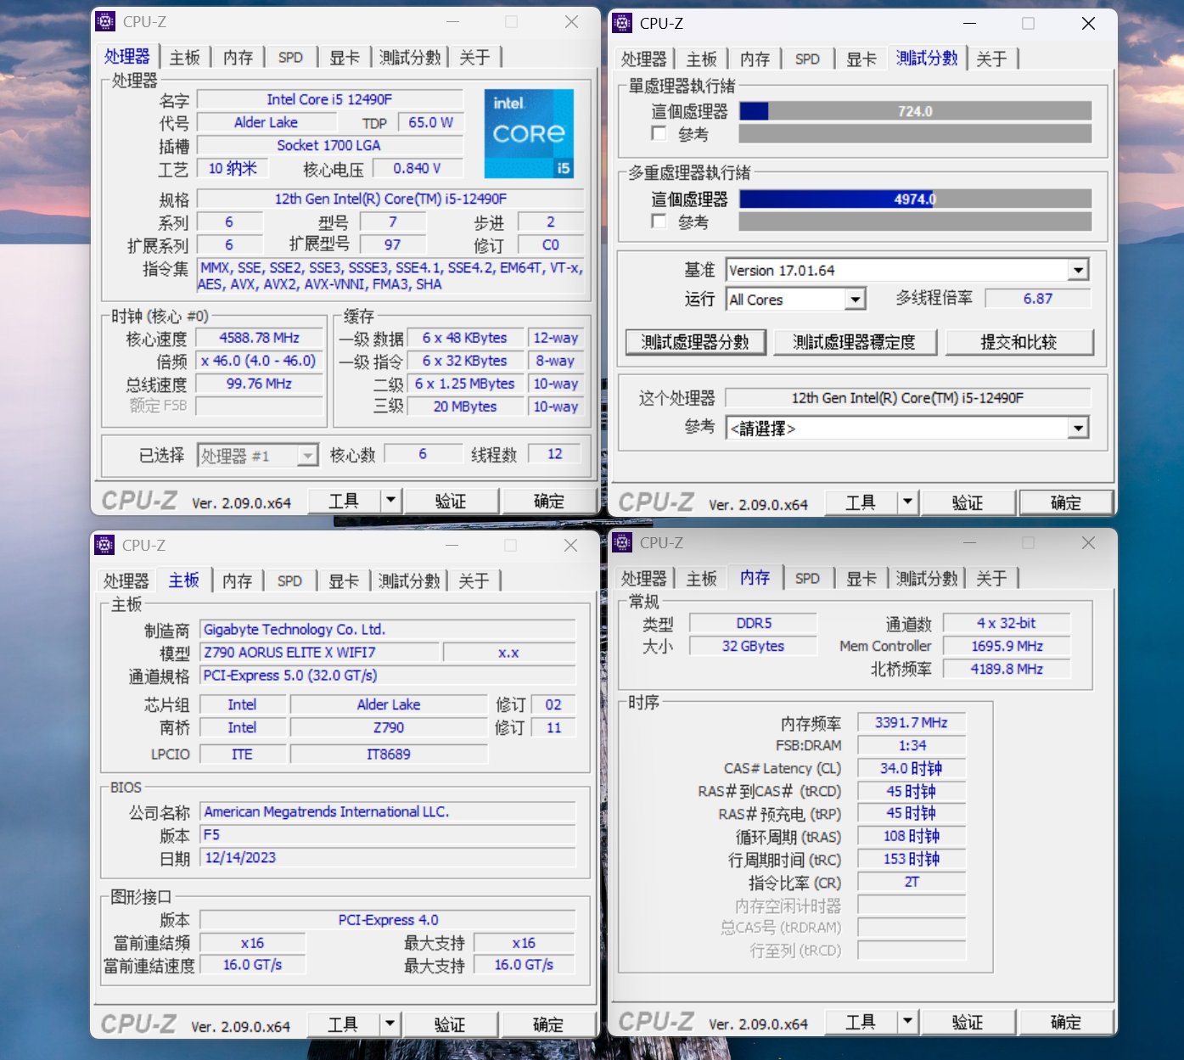Click the TDP value 65.0 W
This screenshot has width=1184, height=1060.
(430, 122)
